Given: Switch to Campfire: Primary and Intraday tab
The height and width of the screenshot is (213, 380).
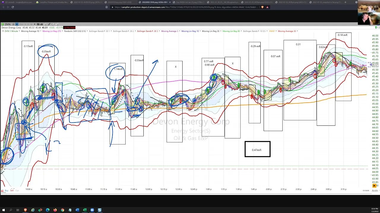Looking at the screenshot, I should [x=51, y=2].
